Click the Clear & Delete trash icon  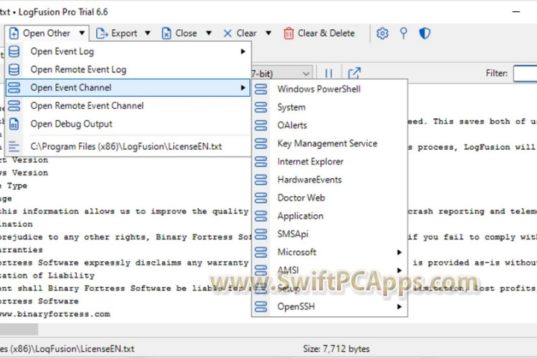(289, 34)
